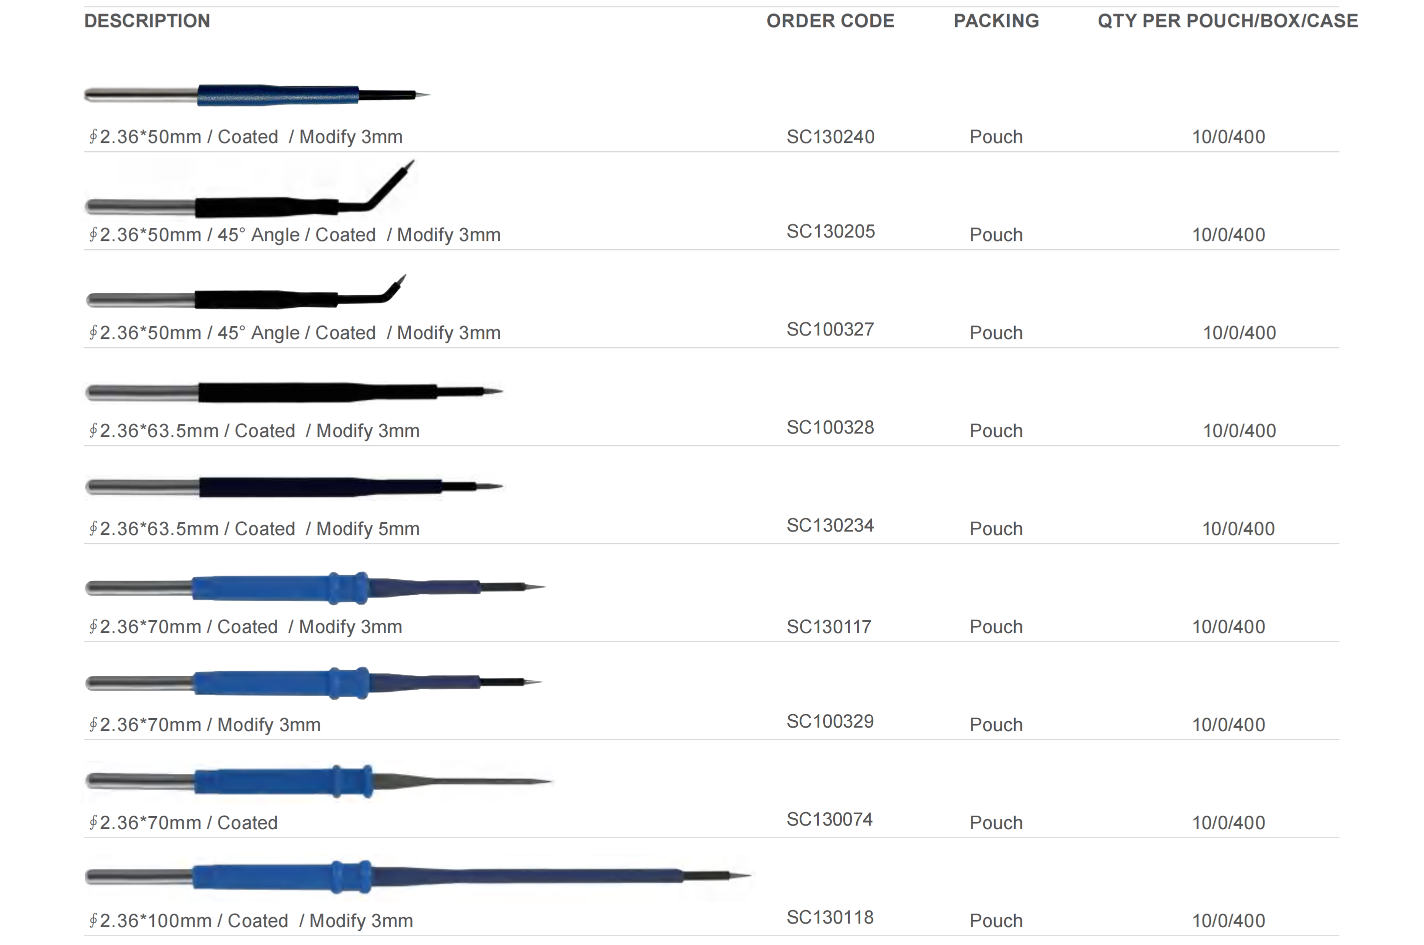Click the SC100327 short angled electrode picture
1424x945 pixels.
(246, 292)
